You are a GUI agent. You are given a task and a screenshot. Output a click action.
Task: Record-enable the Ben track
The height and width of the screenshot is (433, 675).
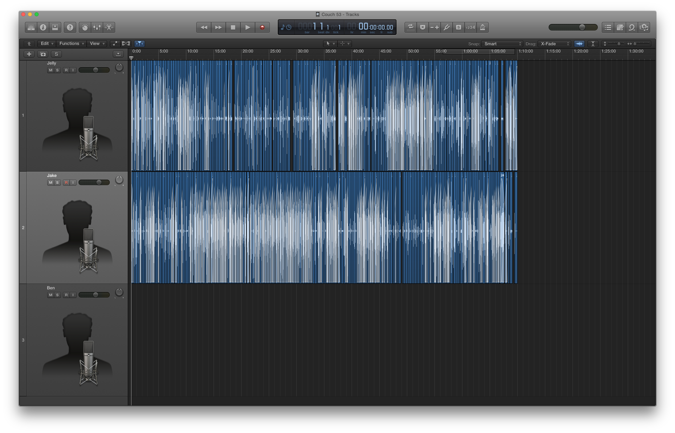(66, 295)
